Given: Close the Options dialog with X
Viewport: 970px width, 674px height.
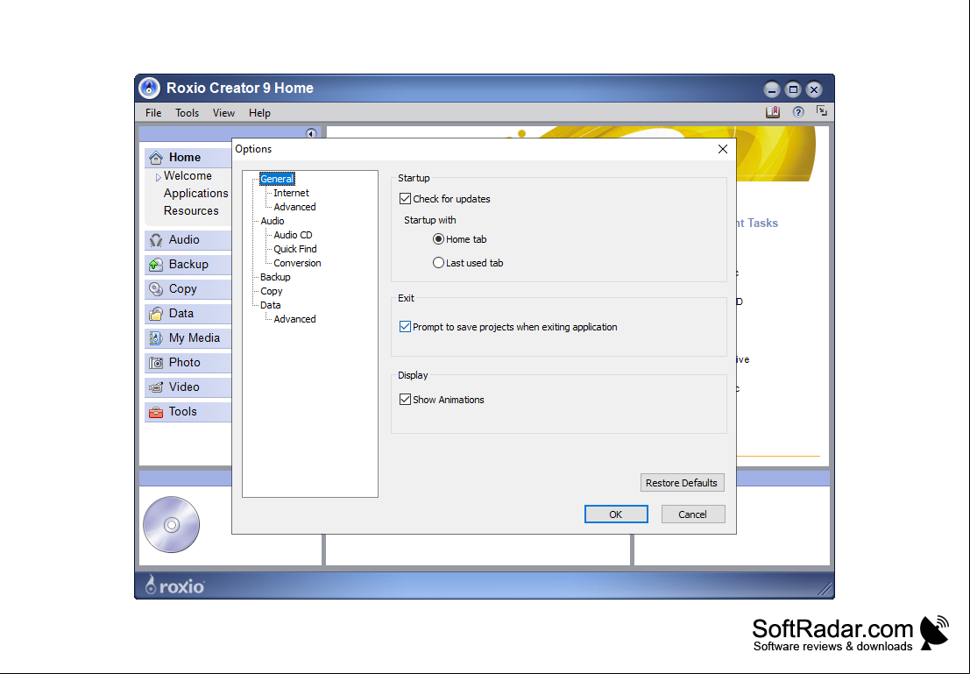Looking at the screenshot, I should pos(723,149).
